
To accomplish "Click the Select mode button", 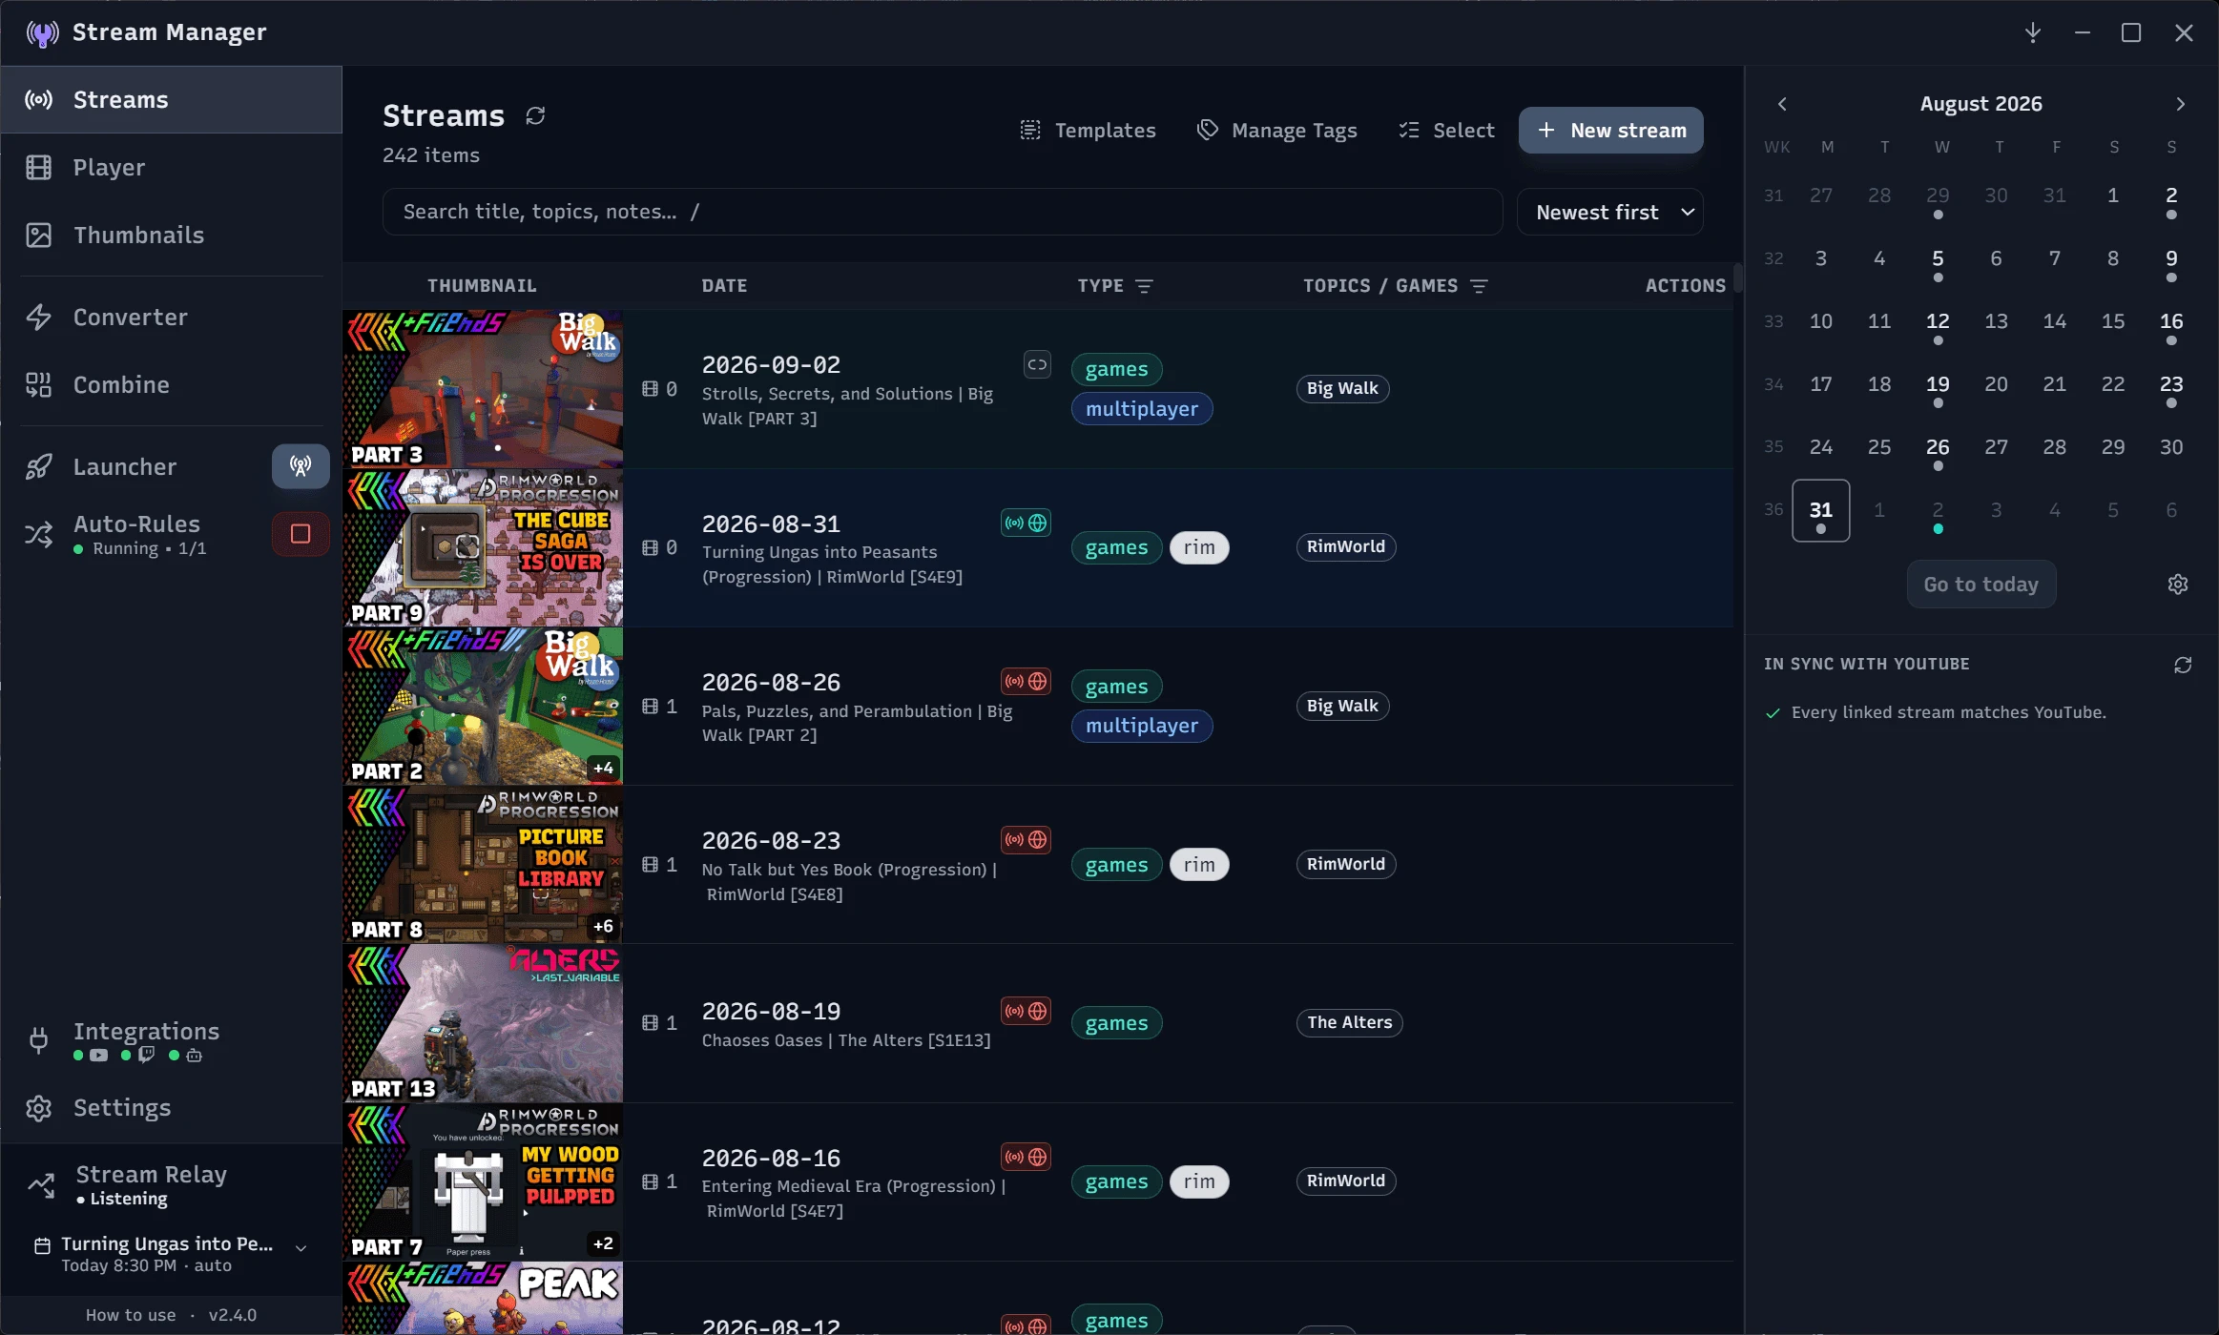I will pos(1446,131).
